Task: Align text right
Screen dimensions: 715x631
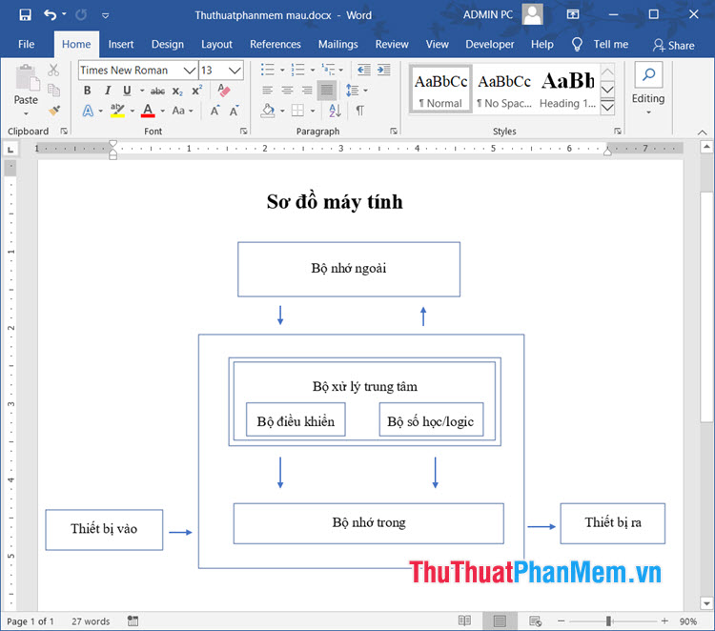Action: click(x=307, y=91)
